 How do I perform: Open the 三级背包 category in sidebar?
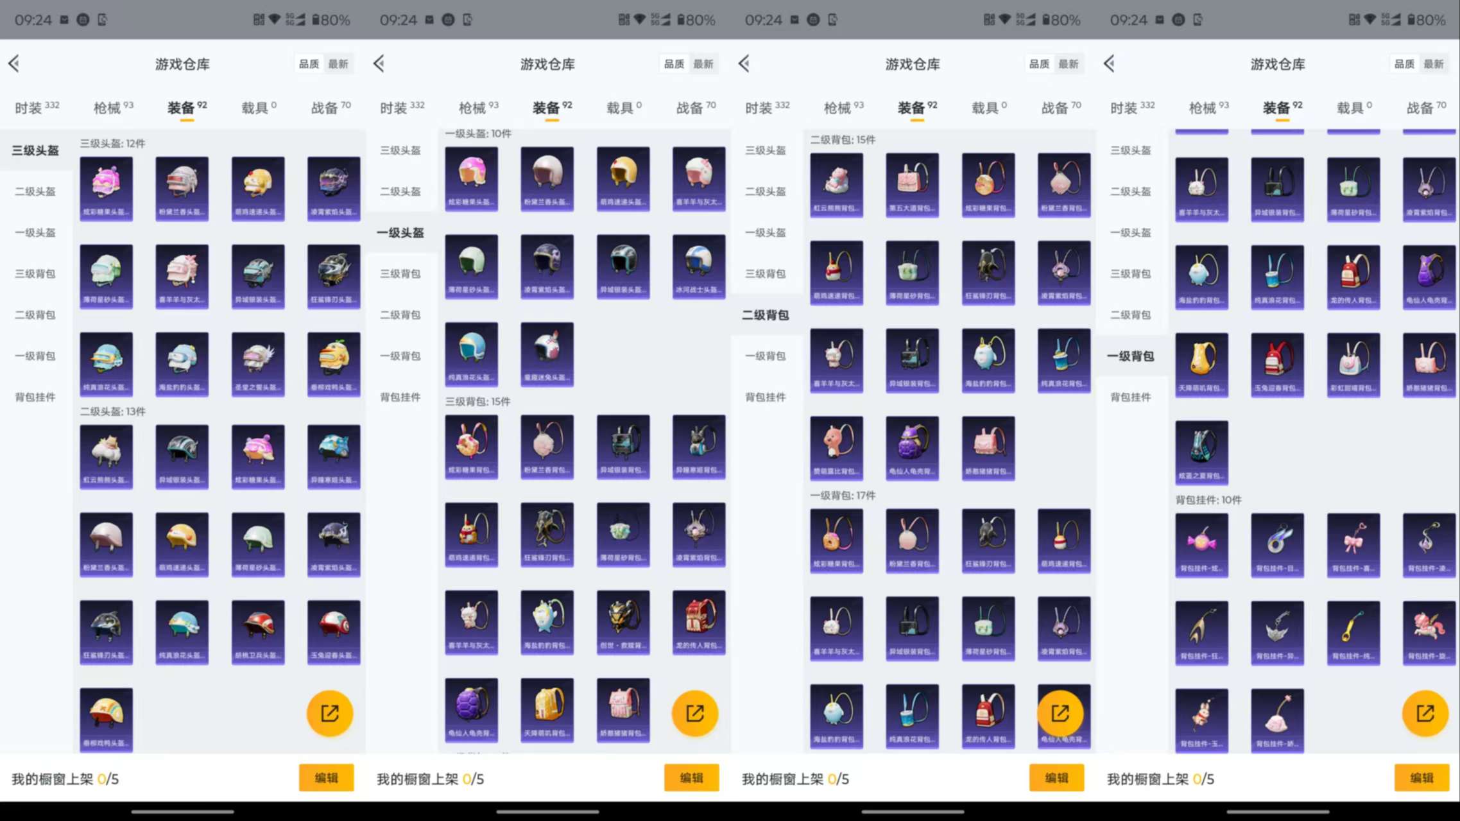[33, 273]
